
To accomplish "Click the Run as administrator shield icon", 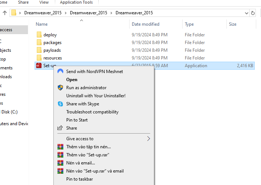I will pyautogui.click(x=60, y=88).
